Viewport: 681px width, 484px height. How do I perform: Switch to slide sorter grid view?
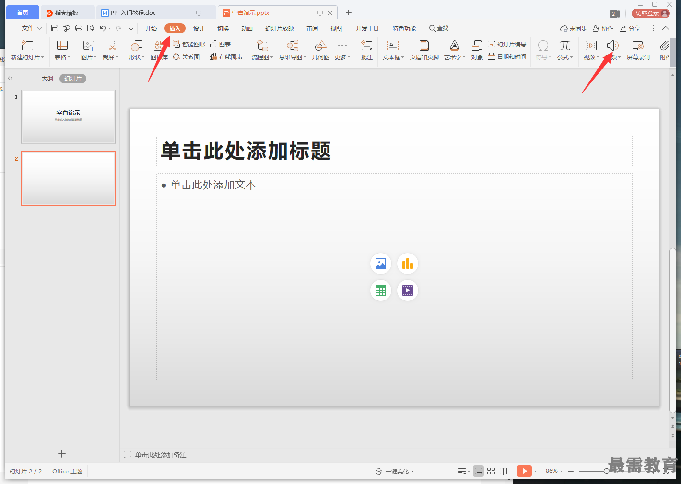491,471
